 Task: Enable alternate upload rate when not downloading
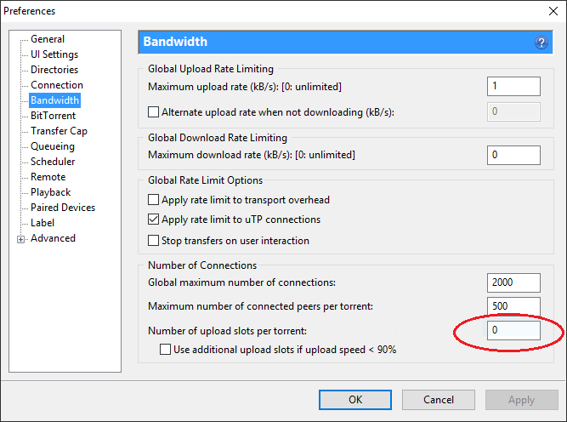153,111
